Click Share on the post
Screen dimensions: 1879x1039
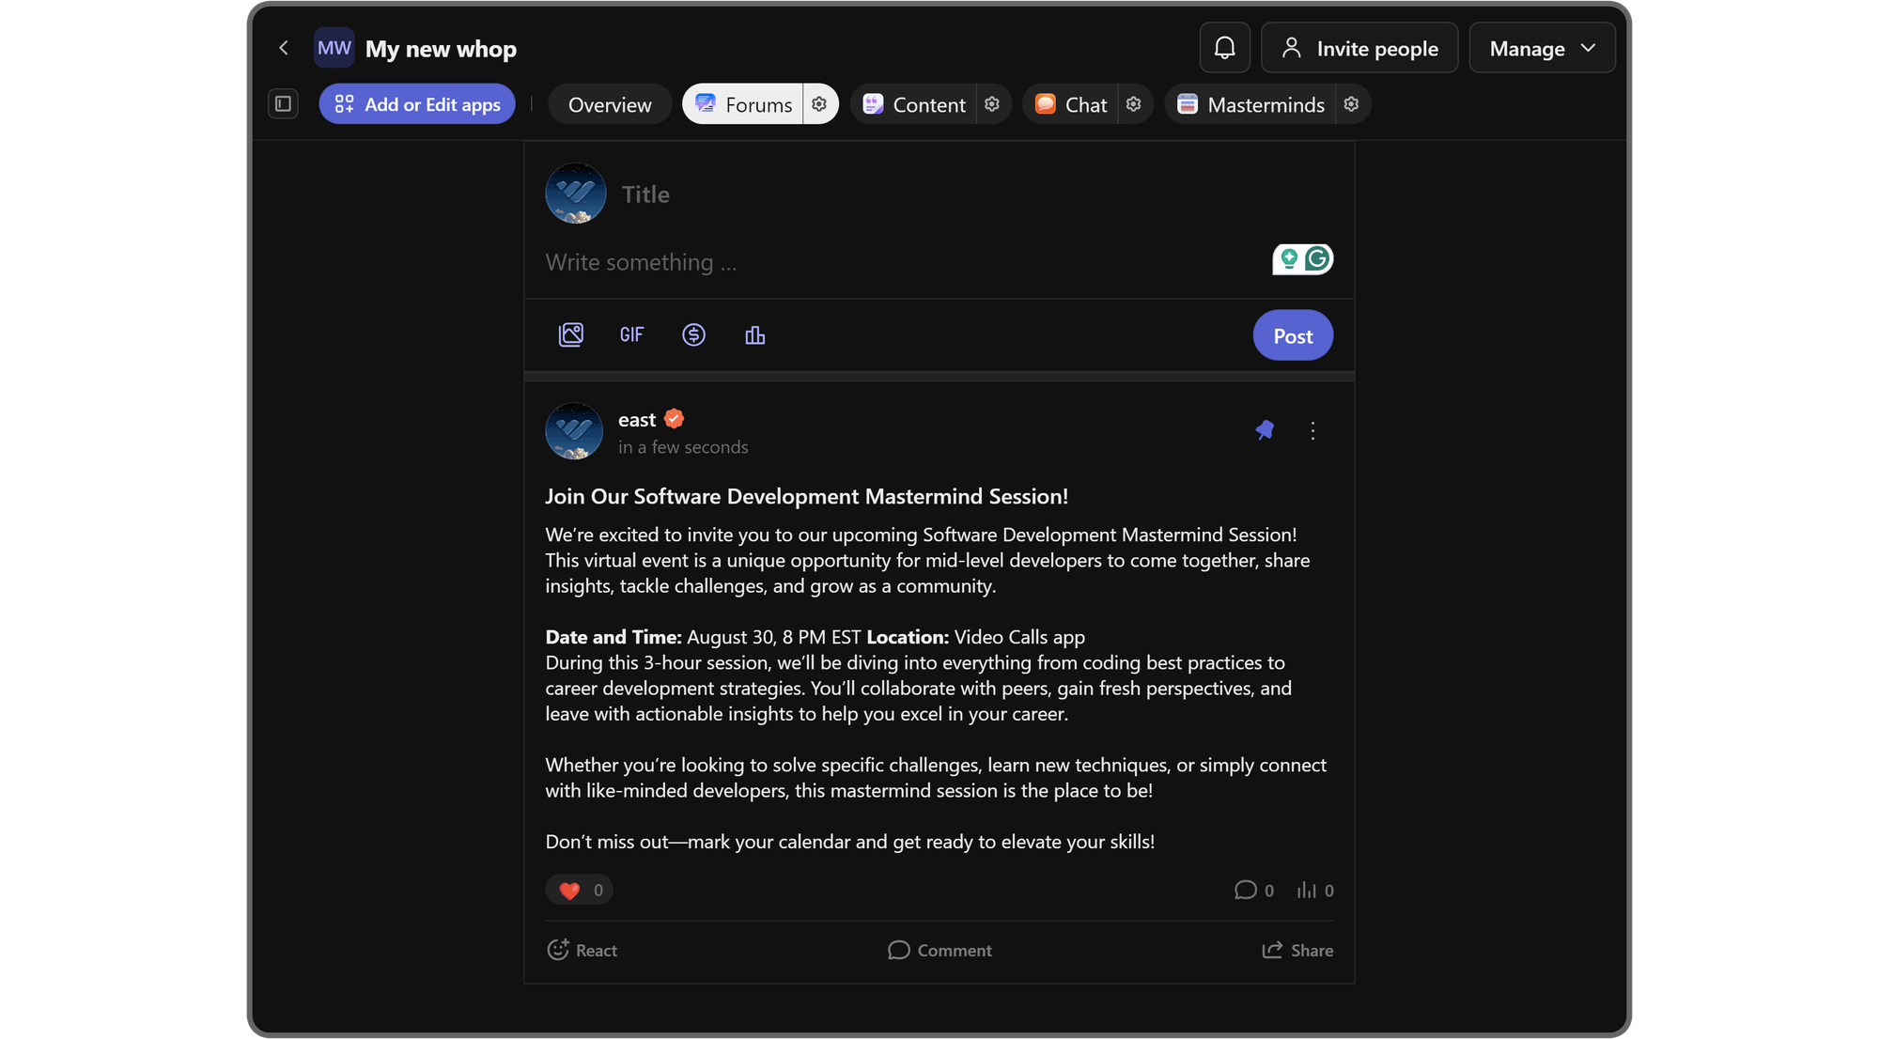point(1297,950)
